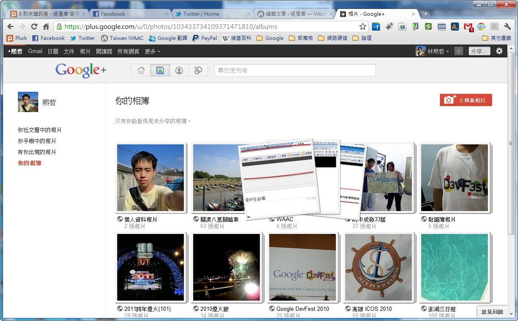Click the 意見回饋 feedback button
The image size is (518, 321).
point(493,312)
